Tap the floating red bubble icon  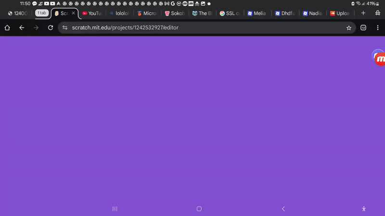[379, 58]
